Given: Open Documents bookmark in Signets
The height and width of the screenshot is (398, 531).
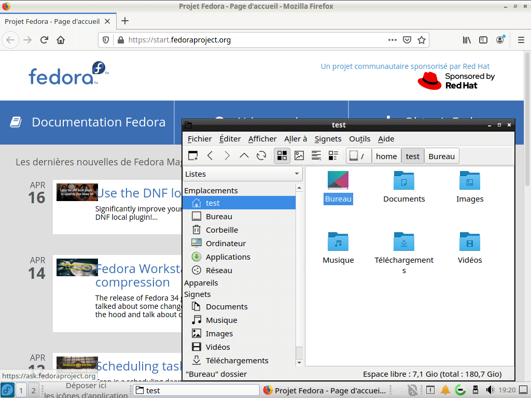Looking at the screenshot, I should [x=239, y=307].
